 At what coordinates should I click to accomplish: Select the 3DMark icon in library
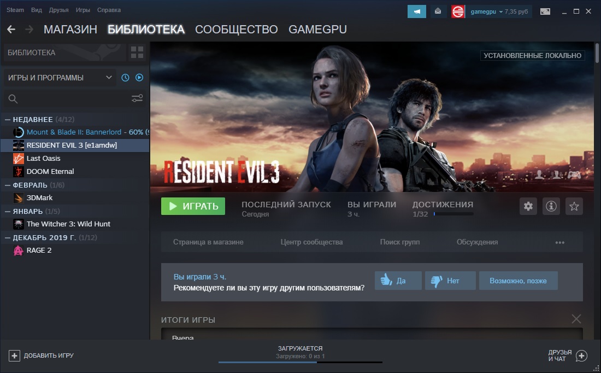pos(19,197)
